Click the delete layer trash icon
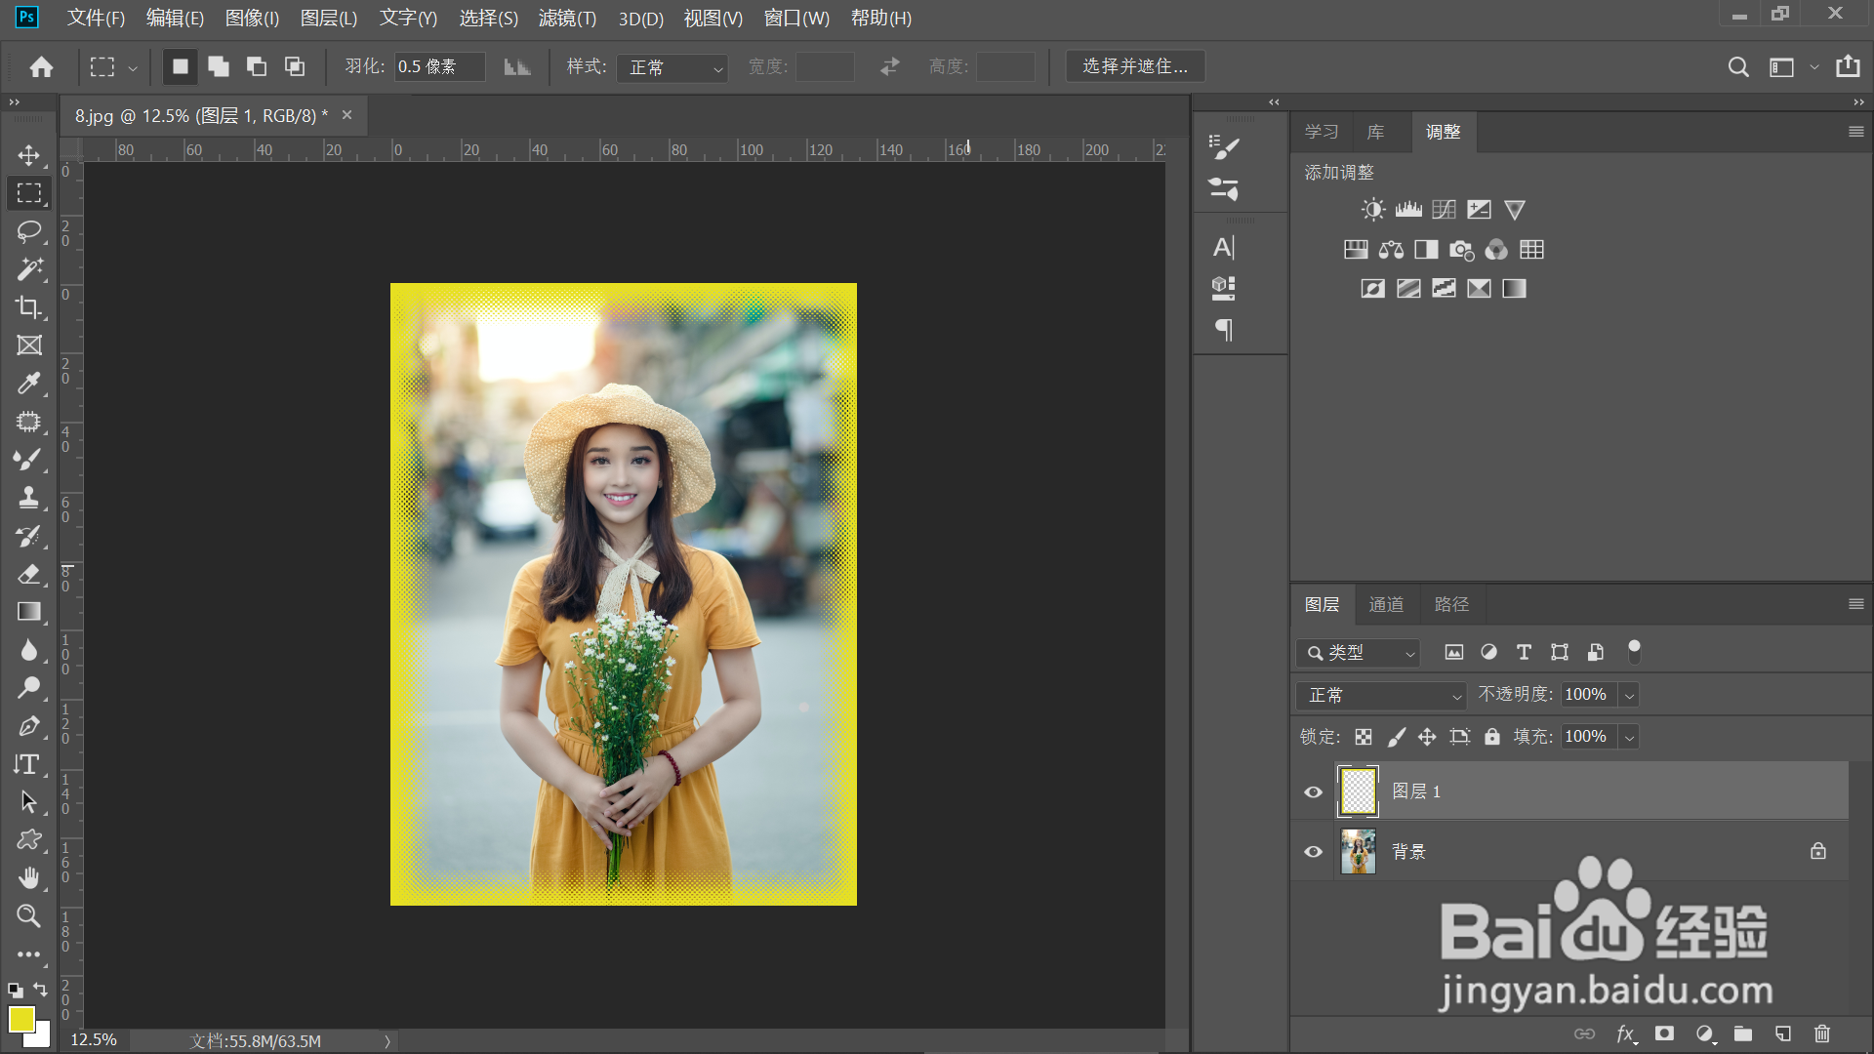Screen dimensions: 1874x1054 [x=1821, y=1034]
